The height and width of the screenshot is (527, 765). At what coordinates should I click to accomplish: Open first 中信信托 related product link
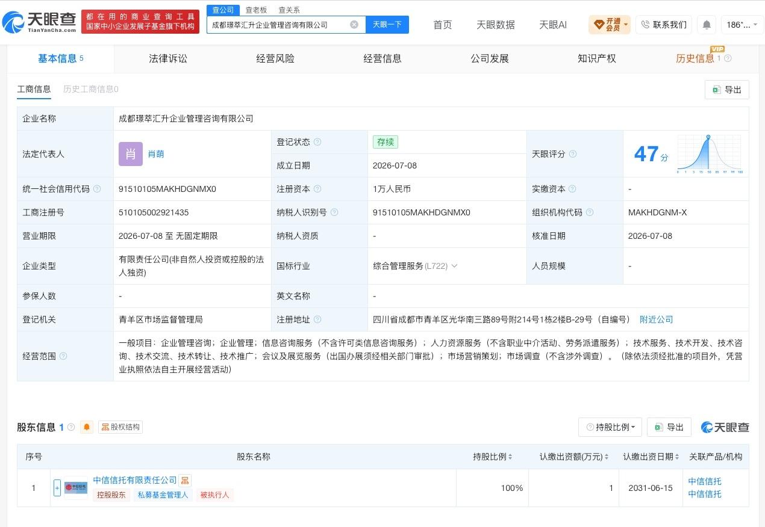pyautogui.click(x=705, y=481)
